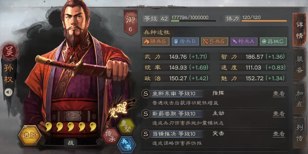
Task: Tap the S grade icon of 坐断东南
Action: tap(146, 93)
